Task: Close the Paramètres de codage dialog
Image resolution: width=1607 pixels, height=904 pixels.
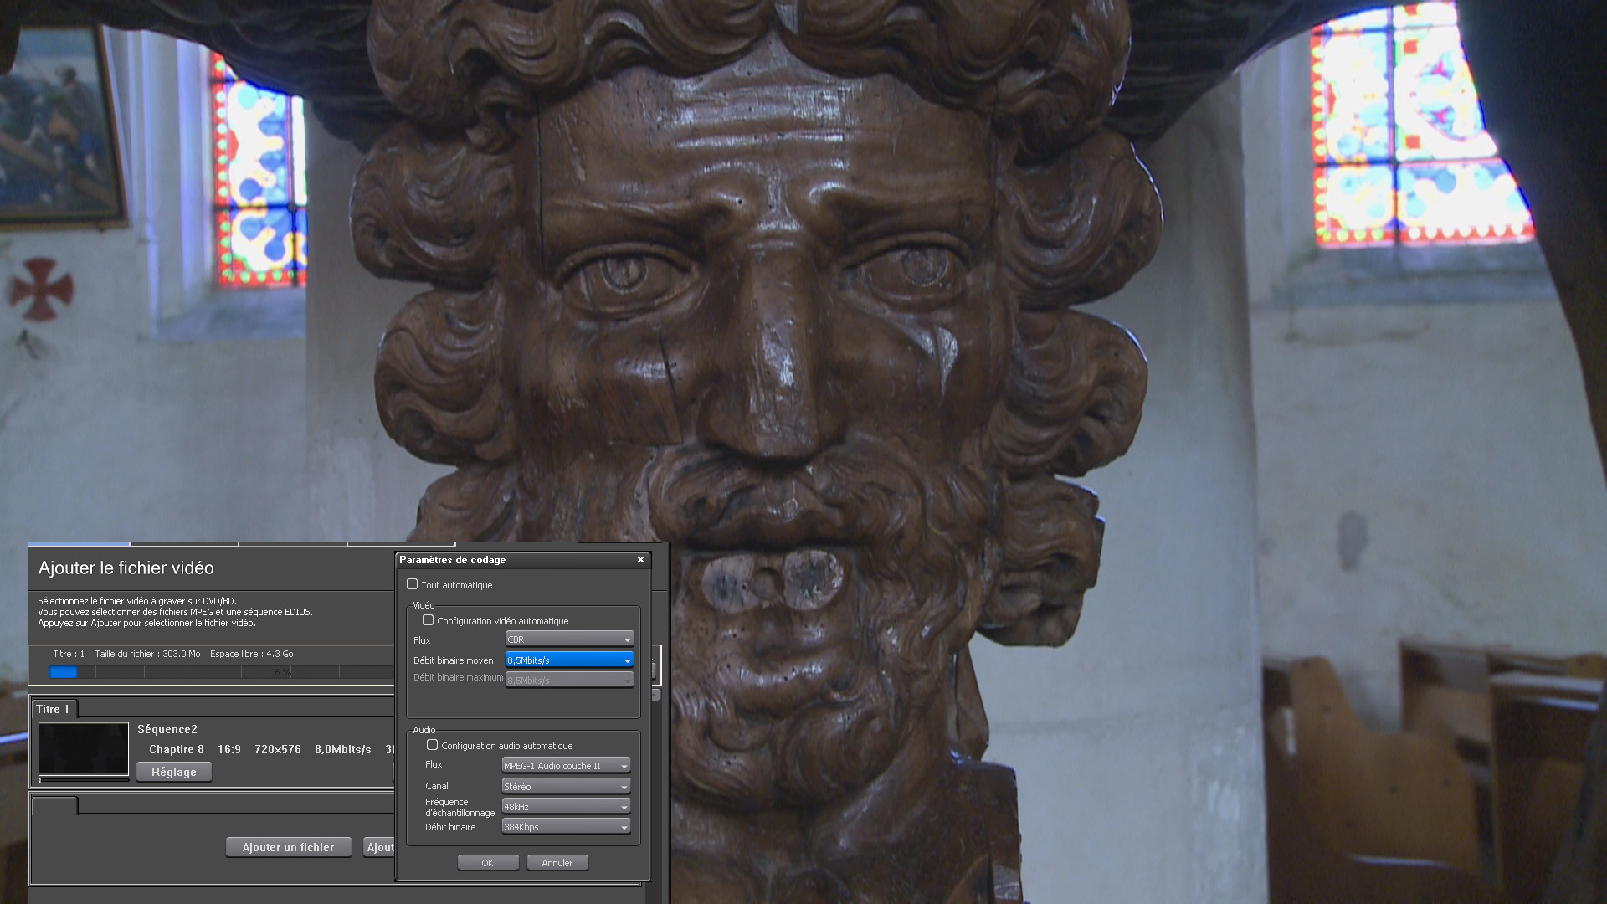Action: tap(640, 560)
